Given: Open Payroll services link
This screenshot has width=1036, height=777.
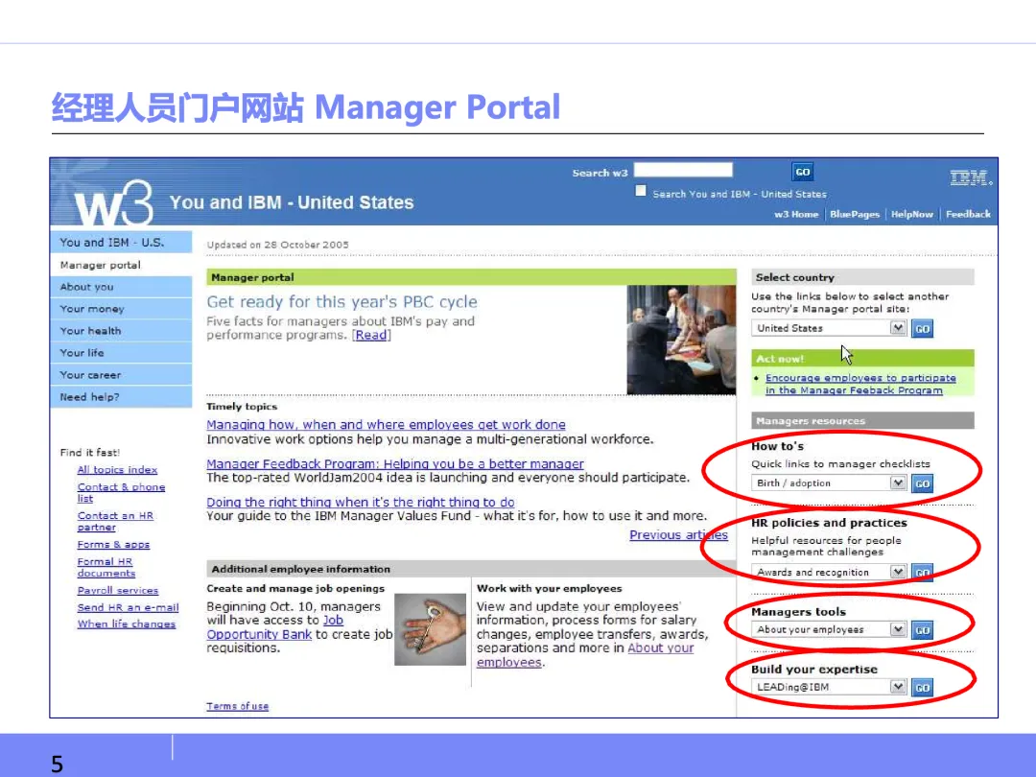Looking at the screenshot, I should pyautogui.click(x=118, y=591).
